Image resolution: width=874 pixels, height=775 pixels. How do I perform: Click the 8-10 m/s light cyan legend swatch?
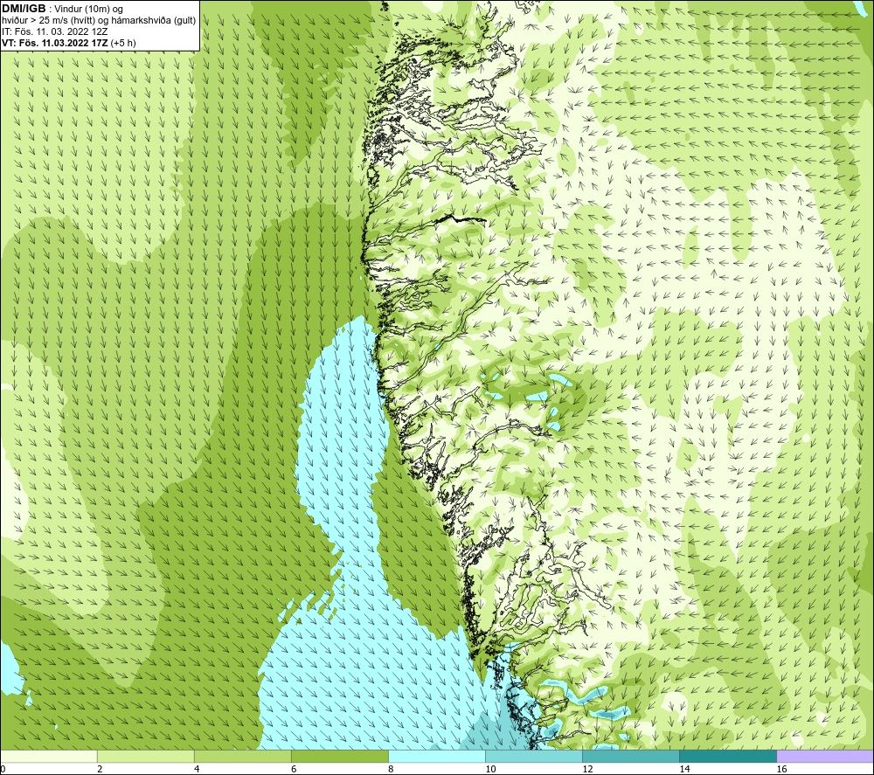coord(437,757)
